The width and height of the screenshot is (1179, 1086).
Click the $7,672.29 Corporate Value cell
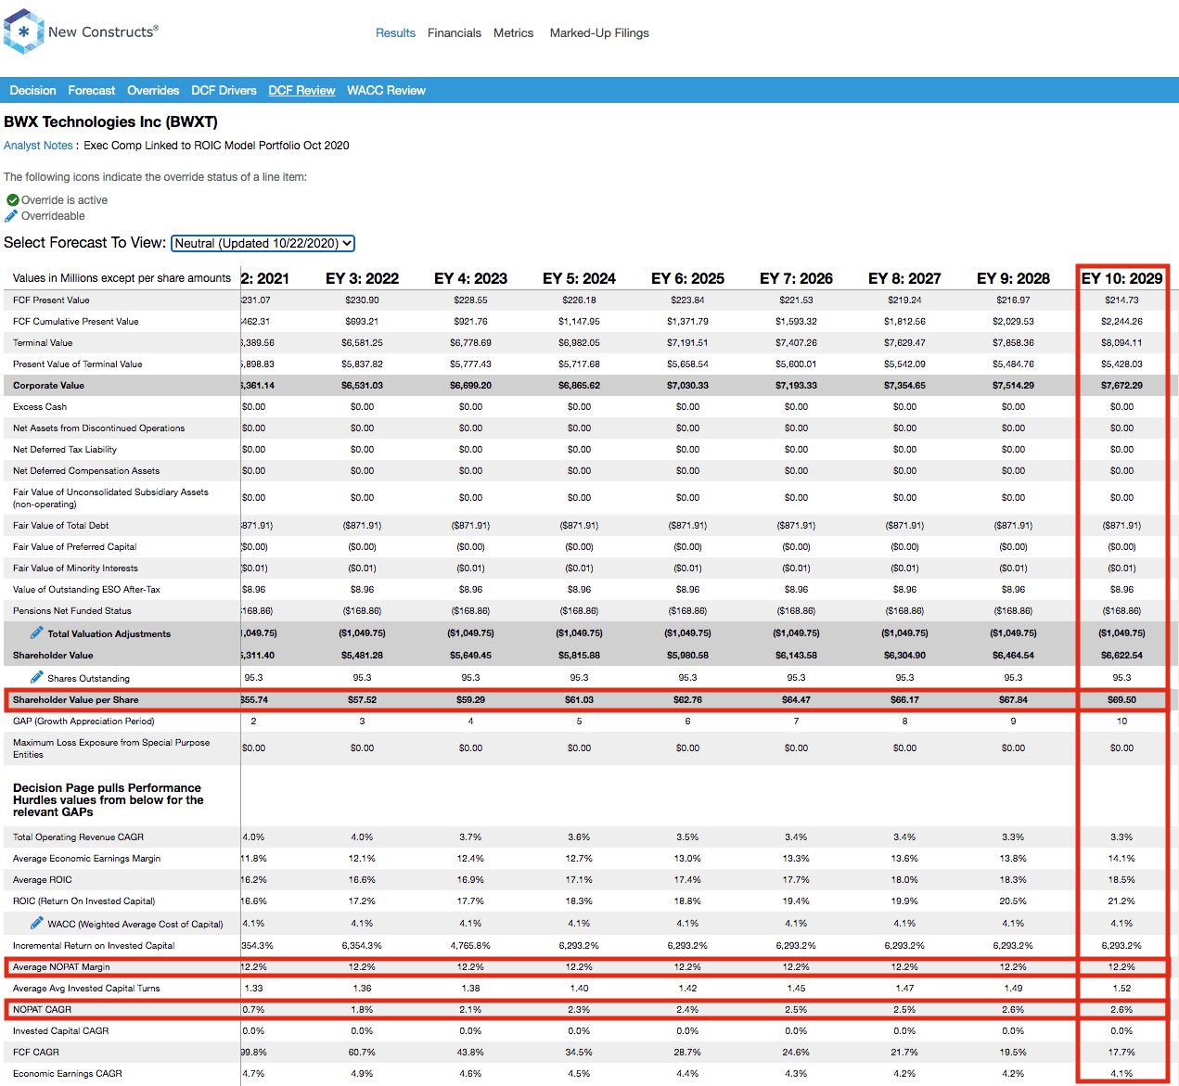pyautogui.click(x=1121, y=386)
